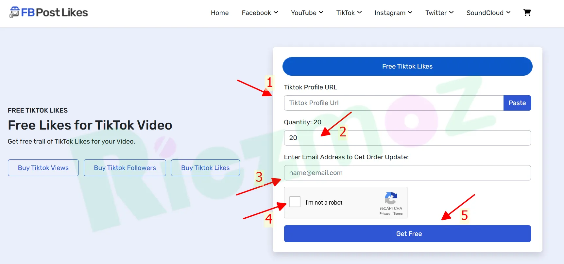Open the Instagram dropdown menu

click(393, 13)
